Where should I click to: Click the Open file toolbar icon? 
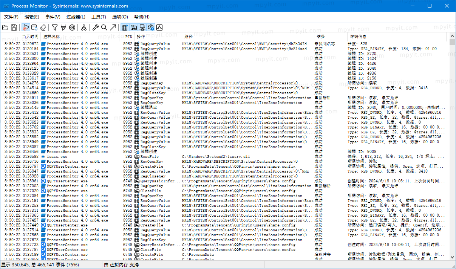5,28
